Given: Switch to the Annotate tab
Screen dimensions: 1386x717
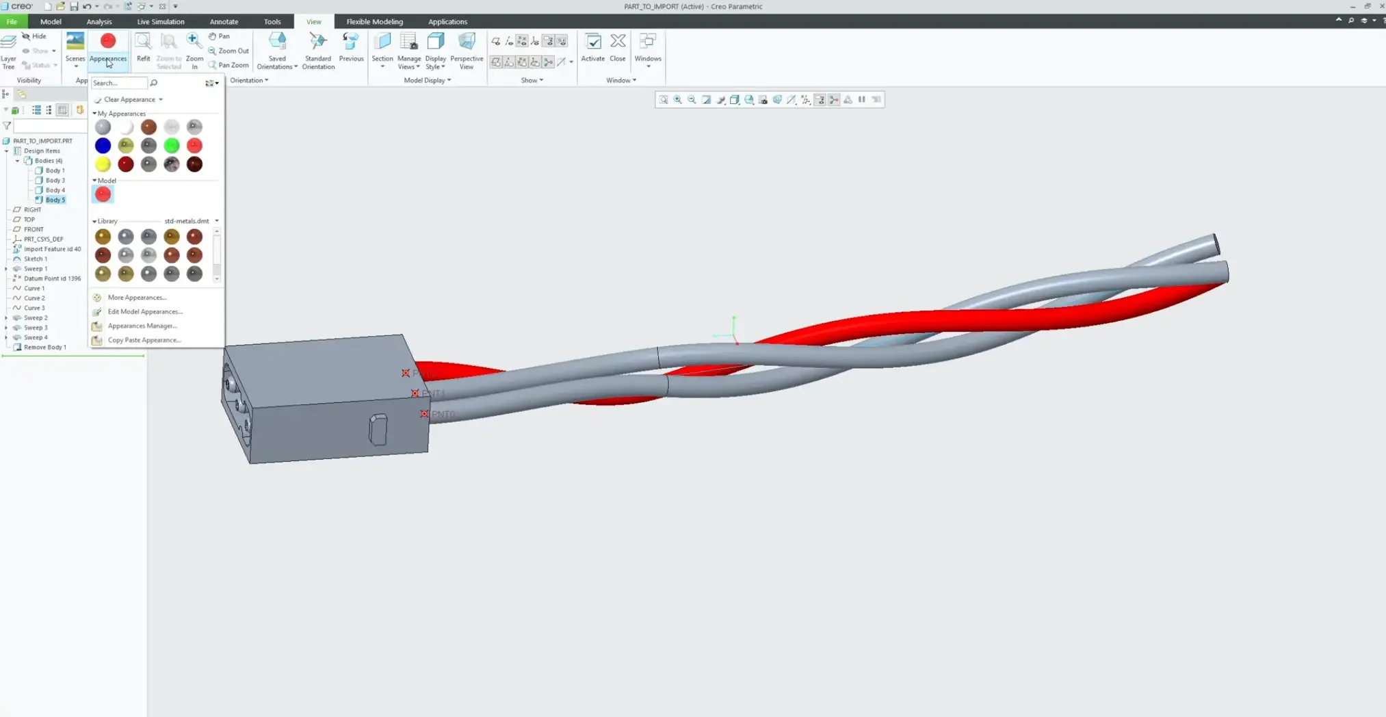Looking at the screenshot, I should [224, 21].
